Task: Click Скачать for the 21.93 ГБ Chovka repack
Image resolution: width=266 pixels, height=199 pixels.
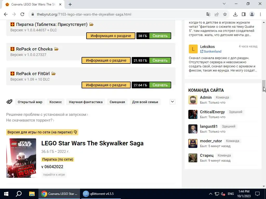Action: (160, 60)
